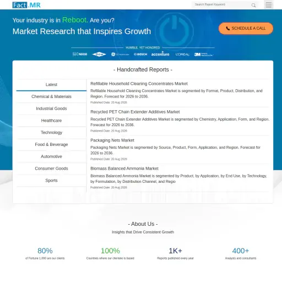Click the Dow logo
This screenshot has height=282, width=282.
(x=99, y=54)
